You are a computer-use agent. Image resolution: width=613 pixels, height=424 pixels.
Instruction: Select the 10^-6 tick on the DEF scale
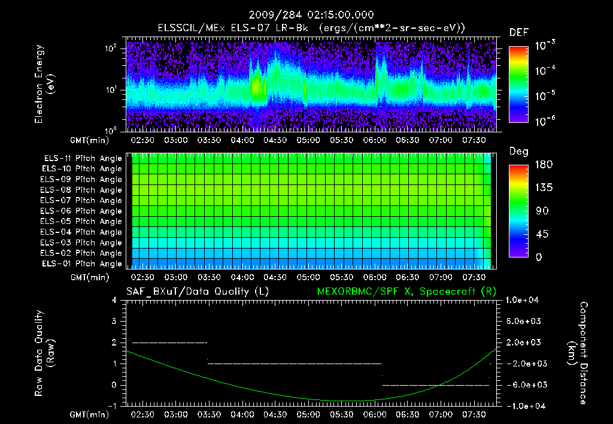pyautogui.click(x=545, y=121)
